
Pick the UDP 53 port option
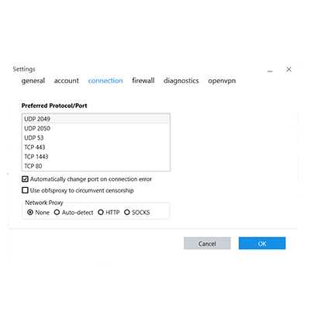[96, 137]
